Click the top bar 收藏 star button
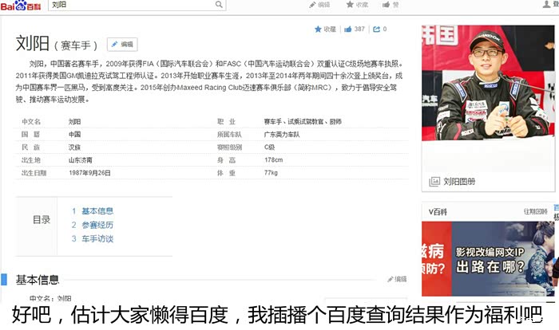Screen dimensions: 559x330 (x=357, y=5)
